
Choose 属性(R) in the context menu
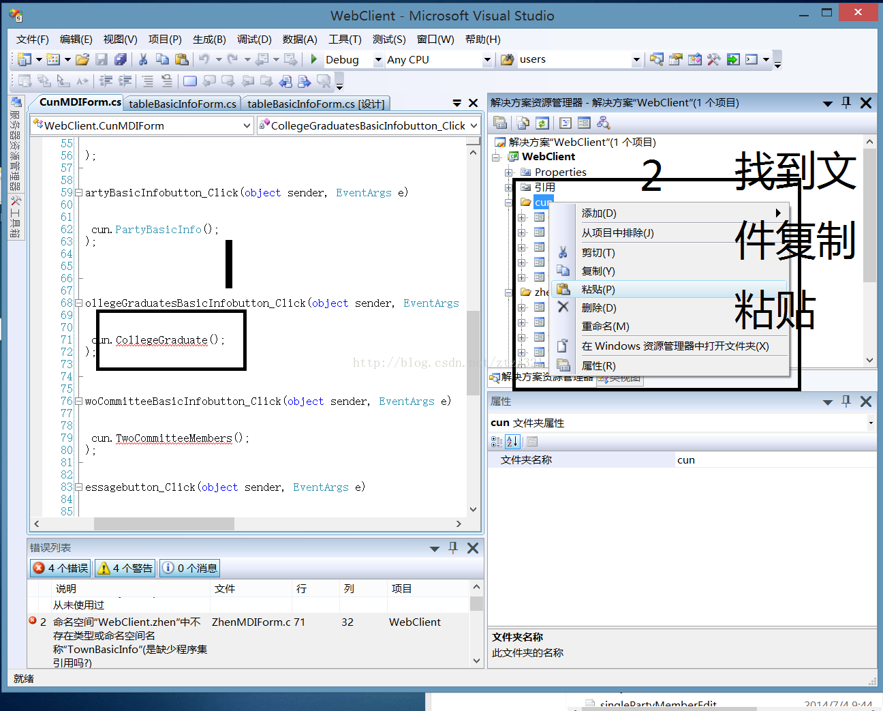[x=670, y=365]
